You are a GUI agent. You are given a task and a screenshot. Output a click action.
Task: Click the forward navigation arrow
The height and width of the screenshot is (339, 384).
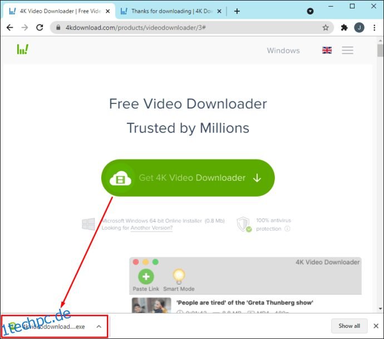(24, 28)
